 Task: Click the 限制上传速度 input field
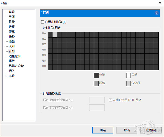tap(97, 100)
